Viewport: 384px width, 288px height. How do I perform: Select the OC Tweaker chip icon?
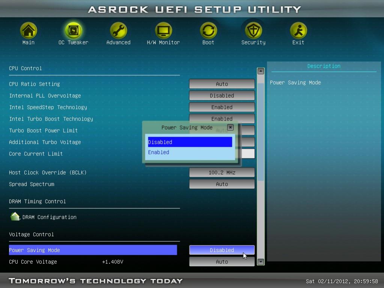click(73, 31)
